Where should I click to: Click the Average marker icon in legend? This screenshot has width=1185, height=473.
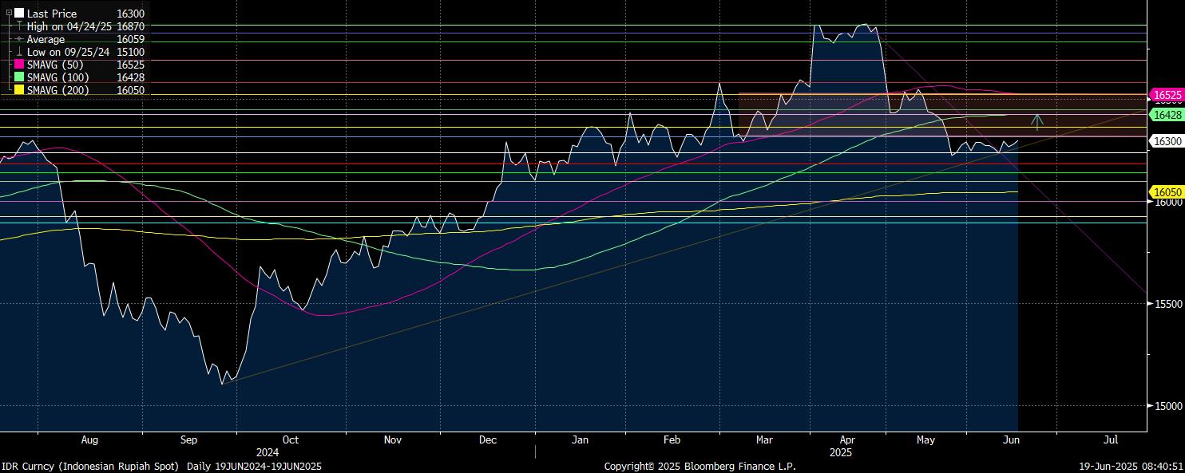coord(19,39)
